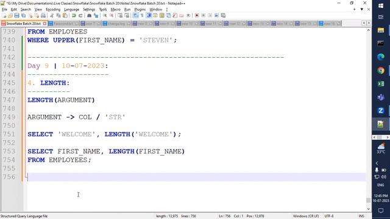The width and height of the screenshot is (390, 219).
Task: Open the User Defined Language icon
Action: pos(155,15)
